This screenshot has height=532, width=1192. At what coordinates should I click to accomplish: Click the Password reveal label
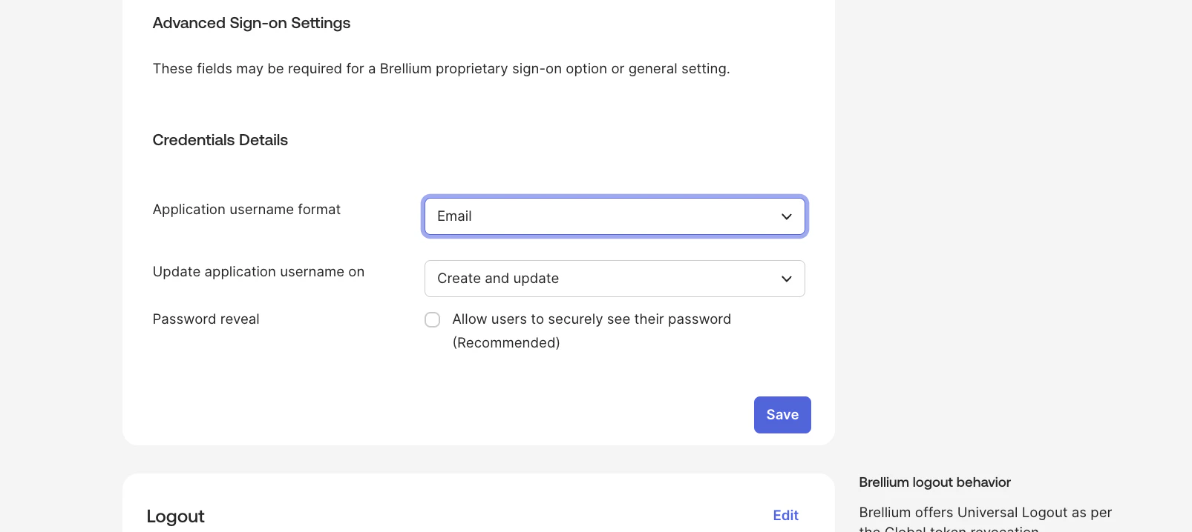pos(206,319)
